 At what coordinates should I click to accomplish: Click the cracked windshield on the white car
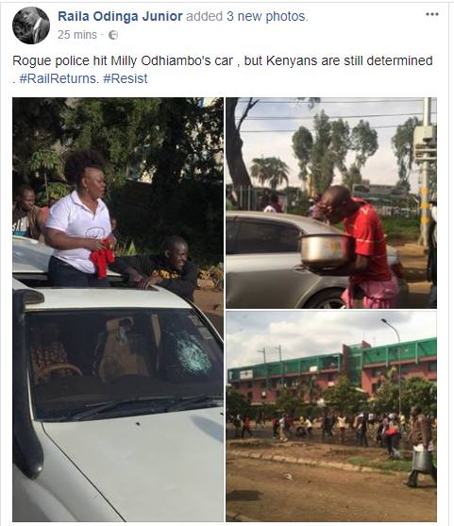(192, 354)
